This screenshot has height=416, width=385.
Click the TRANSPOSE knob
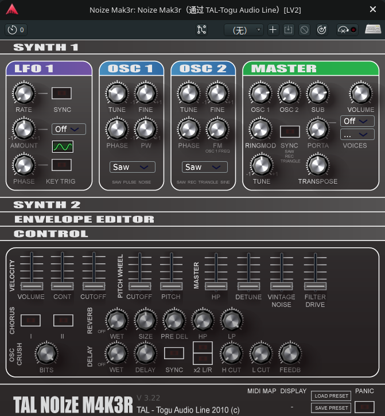click(x=318, y=165)
